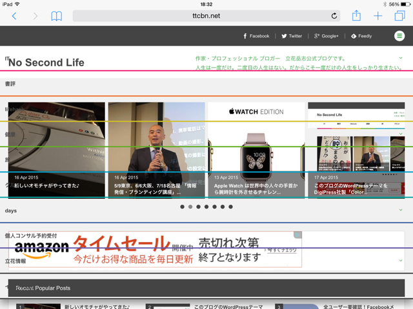Open the Twitter link in the header
This screenshot has width=413, height=309.
click(x=292, y=36)
